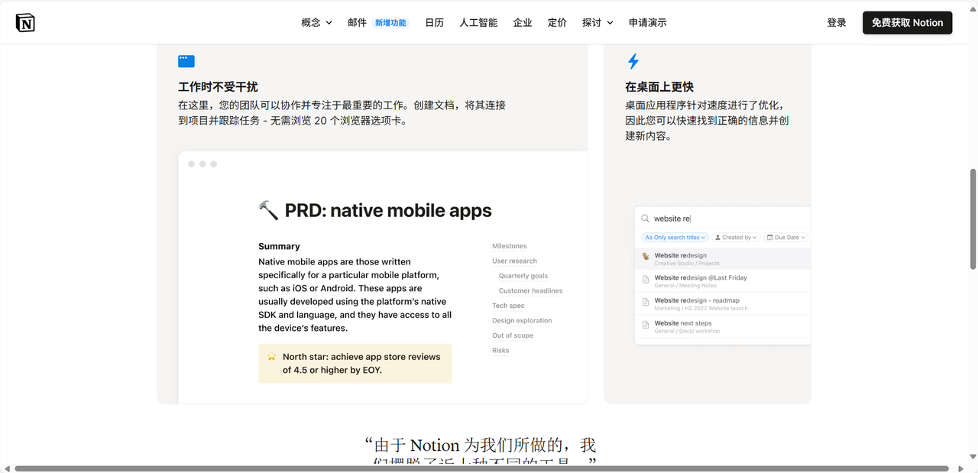Click the Customer headlines outline link
The width and height of the screenshot is (978, 473).
click(x=531, y=291)
